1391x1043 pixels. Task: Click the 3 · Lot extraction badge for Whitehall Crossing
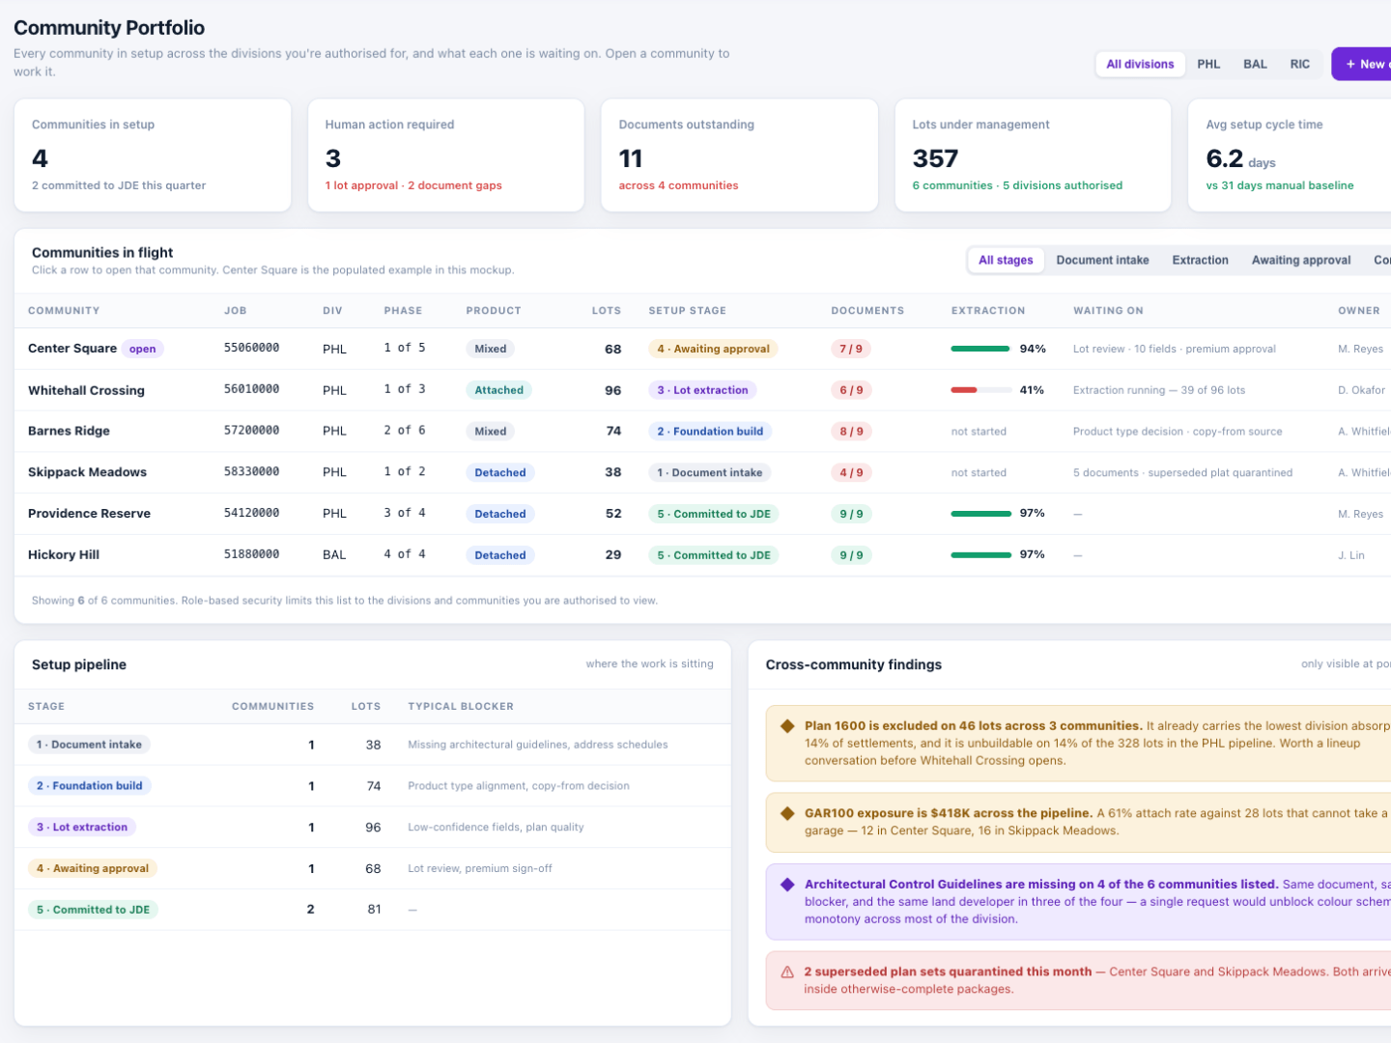[x=702, y=390]
